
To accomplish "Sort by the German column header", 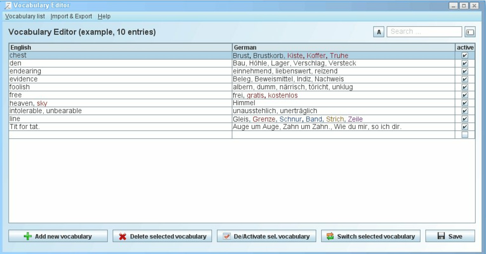I will pyautogui.click(x=344, y=47).
